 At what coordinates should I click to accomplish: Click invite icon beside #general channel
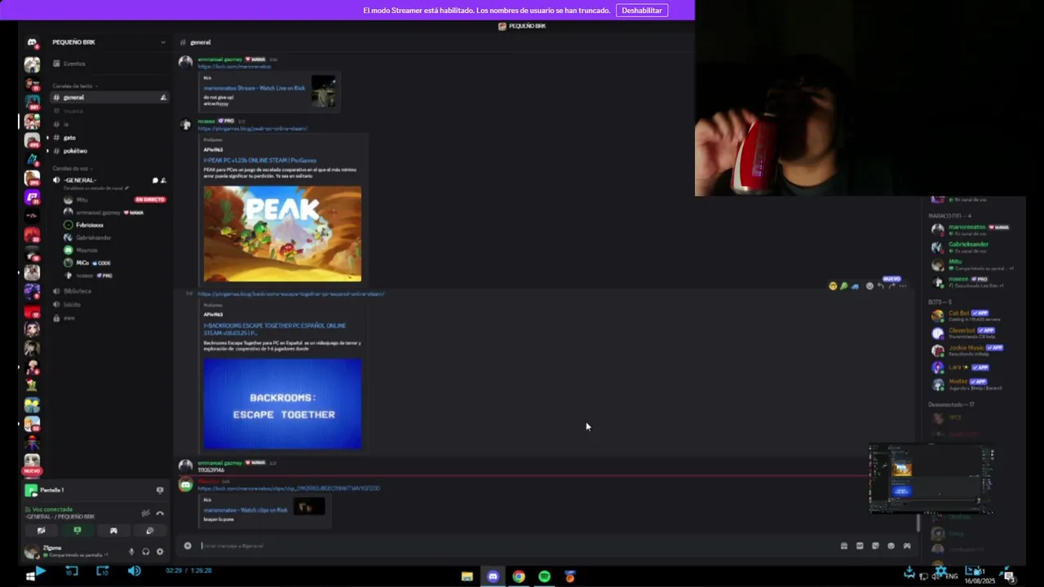(163, 98)
